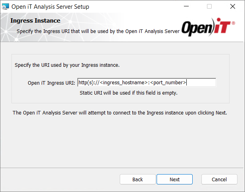The width and height of the screenshot is (245, 192).
Task: Click the 'Open iT Analysis Server Setup' window title
Action: pos(50,7)
